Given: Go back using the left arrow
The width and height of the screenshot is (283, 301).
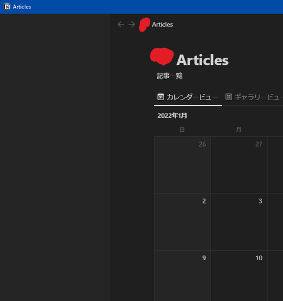Looking at the screenshot, I should pyautogui.click(x=121, y=24).
